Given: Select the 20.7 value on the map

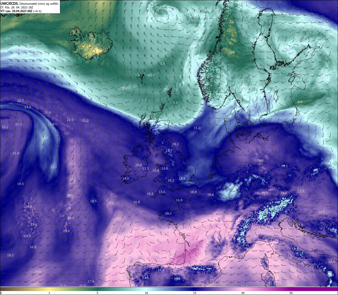Looking at the screenshot, I should pos(20,101).
